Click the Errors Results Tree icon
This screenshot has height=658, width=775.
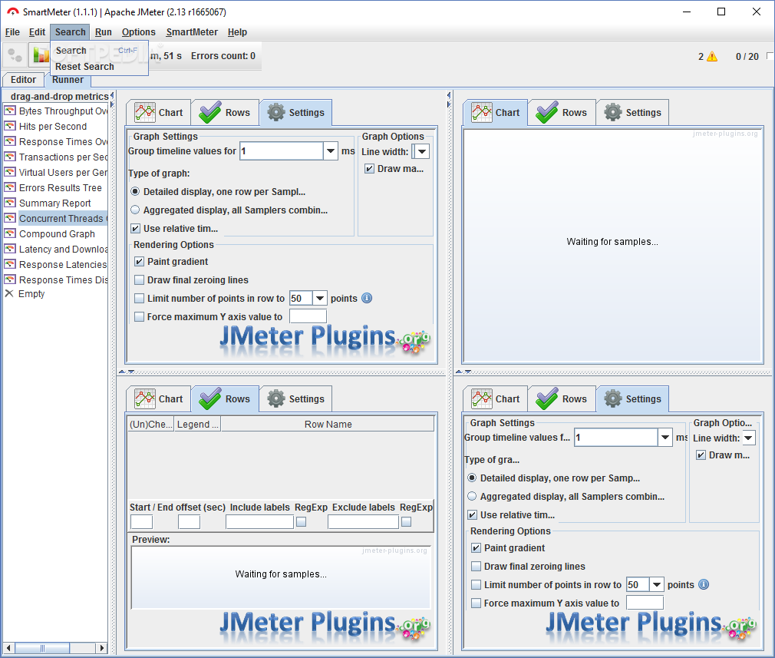pyautogui.click(x=10, y=187)
